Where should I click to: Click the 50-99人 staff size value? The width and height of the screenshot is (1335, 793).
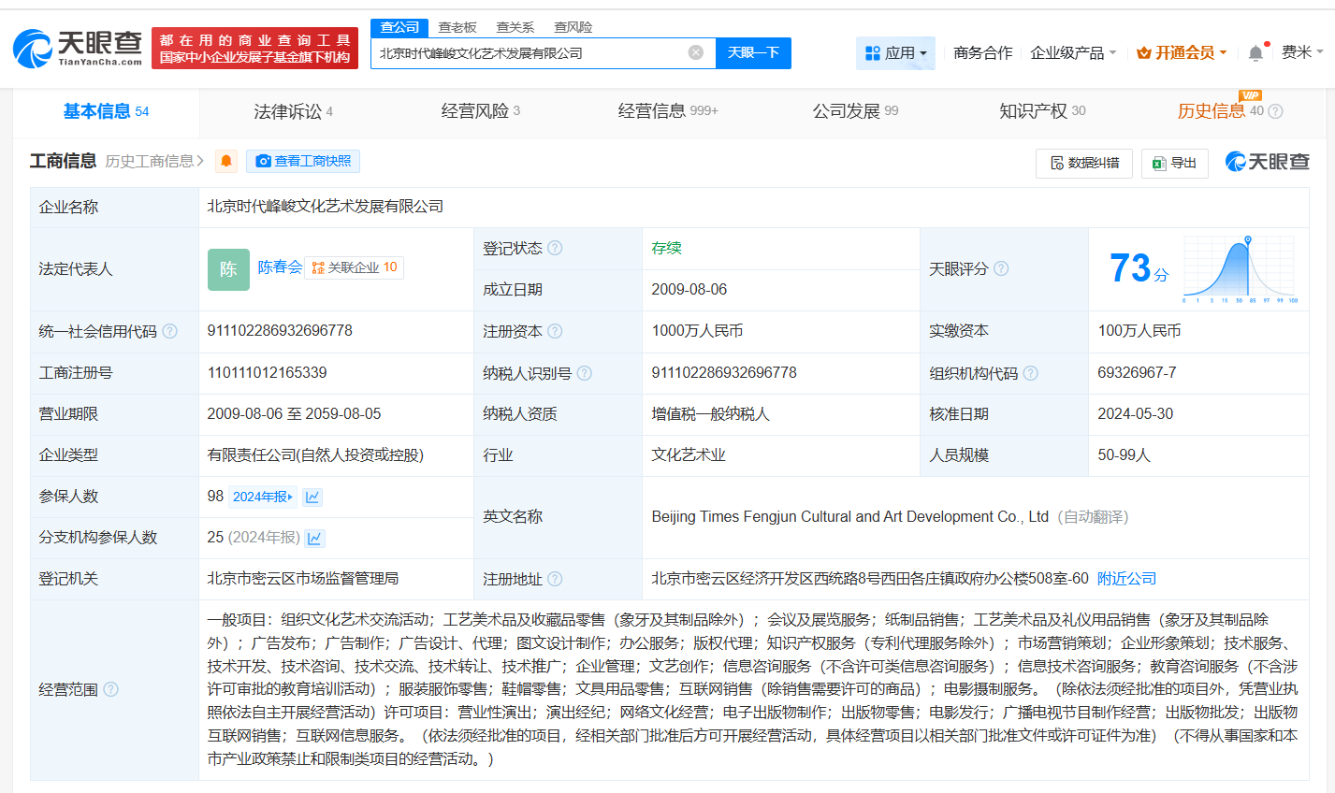(x=1124, y=455)
